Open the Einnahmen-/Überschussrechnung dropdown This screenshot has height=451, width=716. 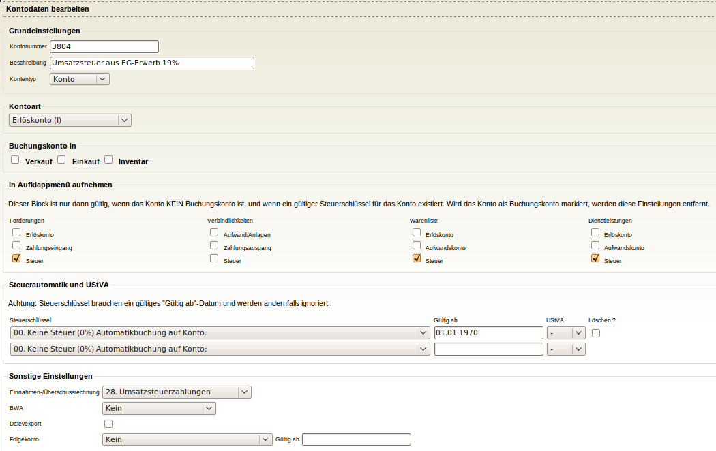point(177,392)
